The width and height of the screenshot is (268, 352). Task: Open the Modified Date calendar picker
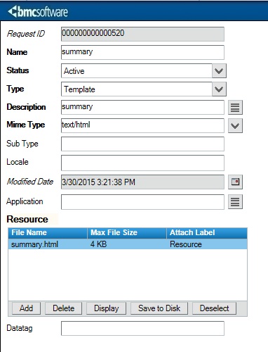(235, 182)
